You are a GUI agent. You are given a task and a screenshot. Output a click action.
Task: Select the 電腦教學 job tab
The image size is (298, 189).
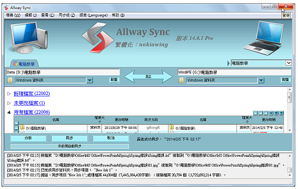click(x=24, y=64)
